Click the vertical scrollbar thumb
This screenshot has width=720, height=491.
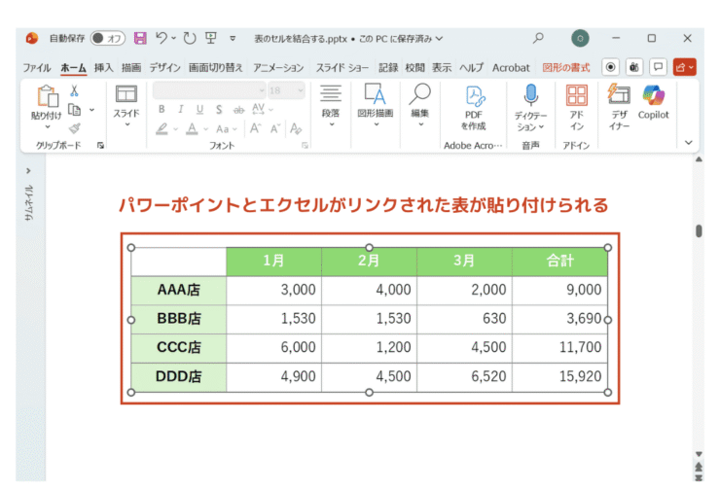(699, 230)
